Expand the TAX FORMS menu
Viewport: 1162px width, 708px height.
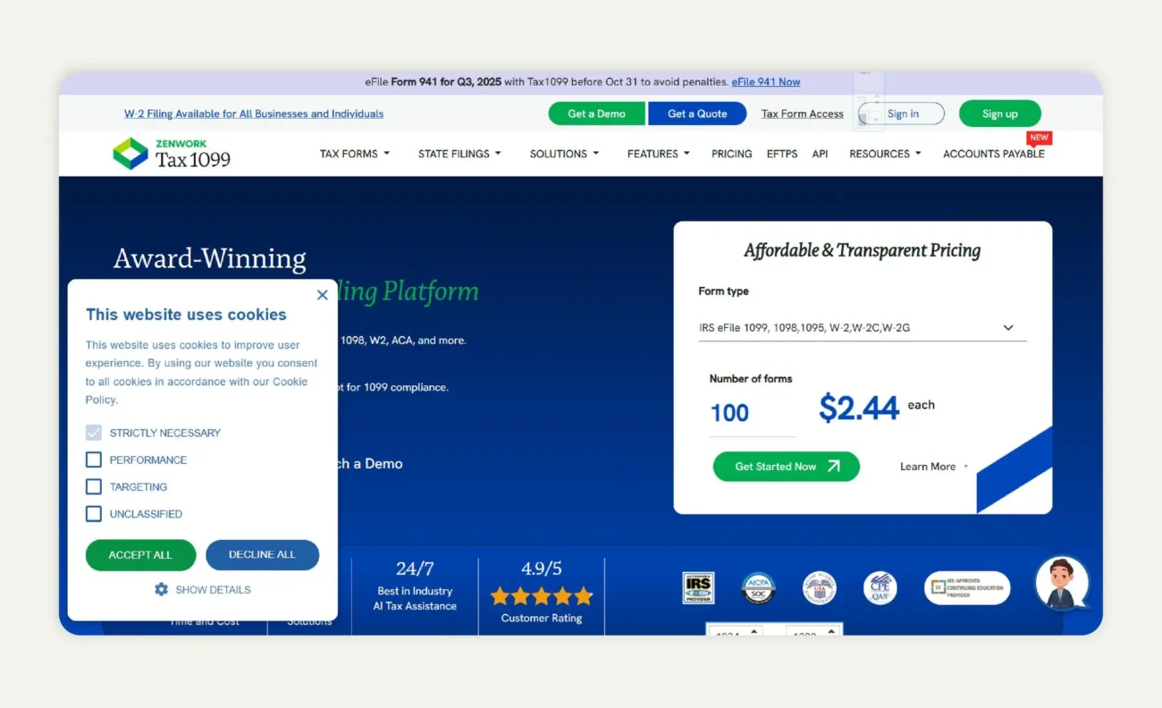click(x=354, y=153)
